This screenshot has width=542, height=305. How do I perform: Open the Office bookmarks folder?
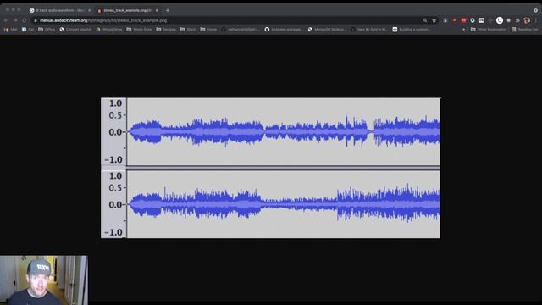47,30
